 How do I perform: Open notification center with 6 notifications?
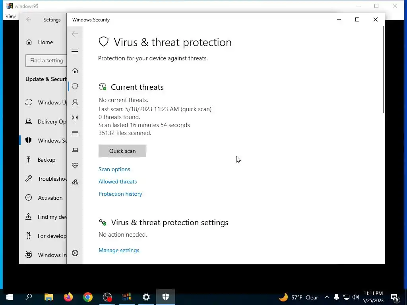(395, 297)
